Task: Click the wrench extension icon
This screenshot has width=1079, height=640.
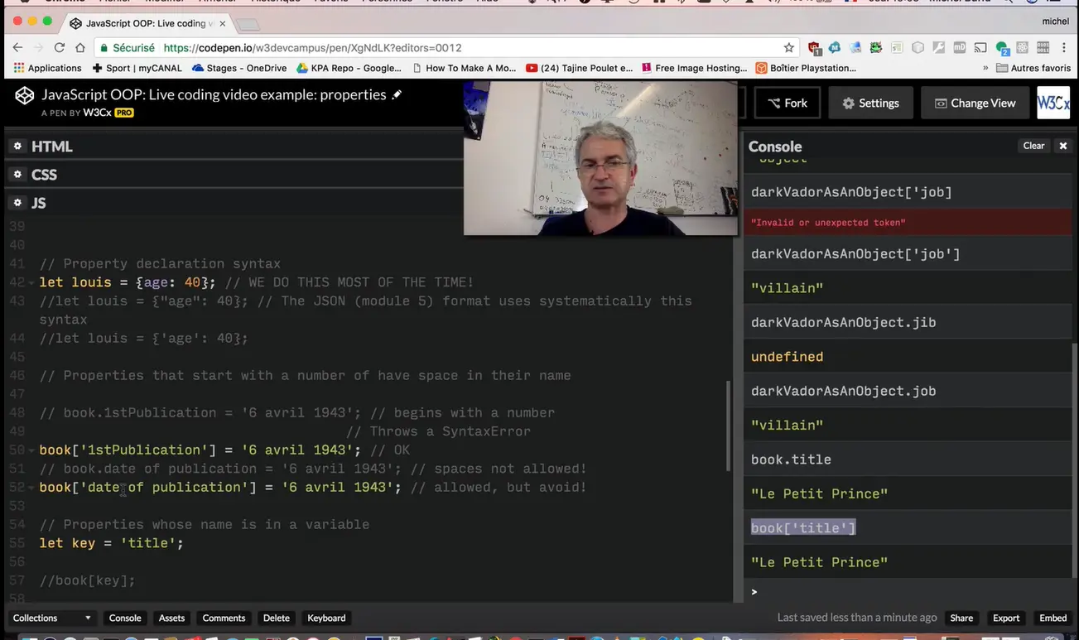Action: point(939,48)
